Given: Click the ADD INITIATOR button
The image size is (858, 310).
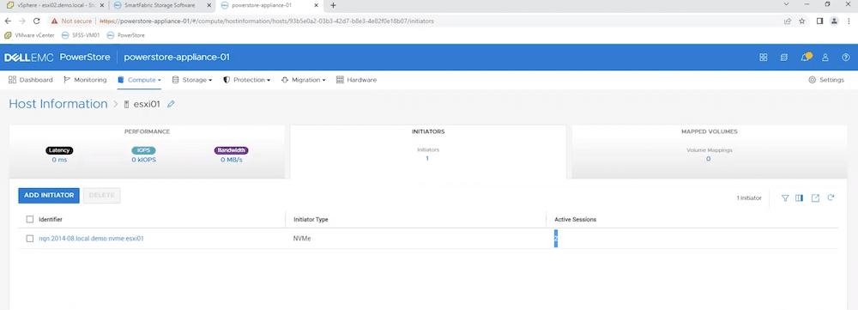Looking at the screenshot, I should point(49,196).
